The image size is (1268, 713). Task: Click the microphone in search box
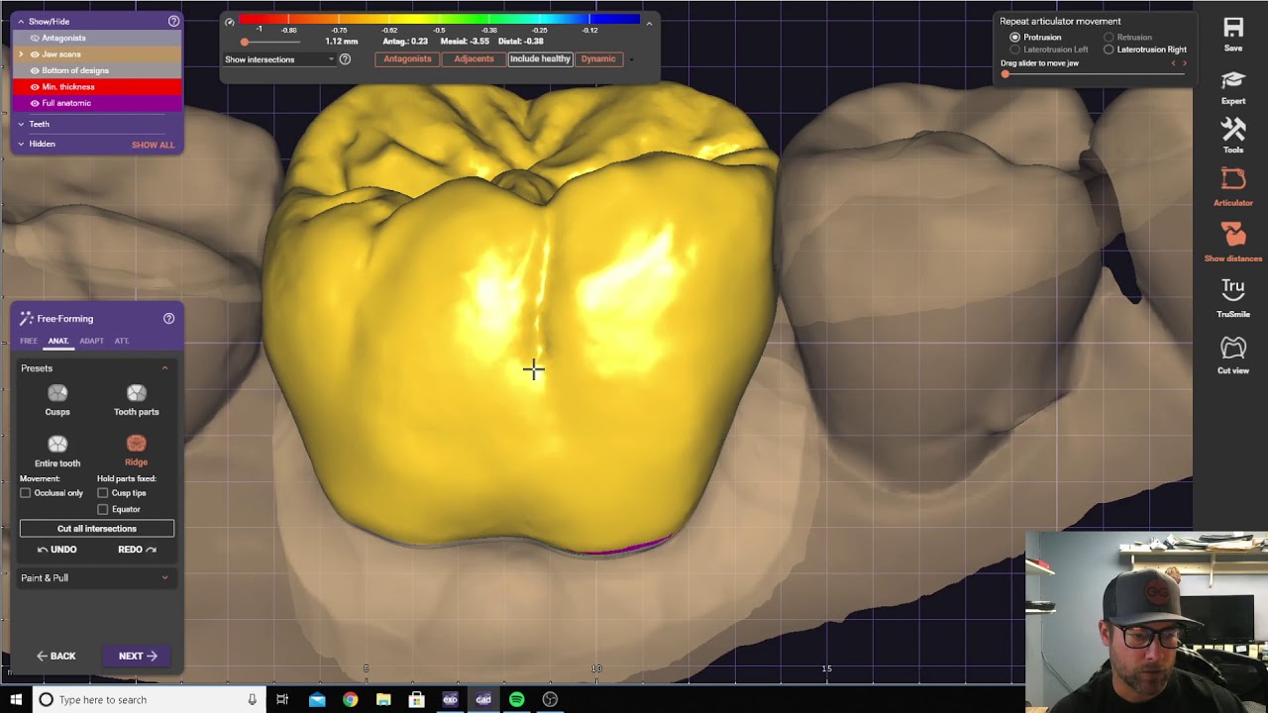pyautogui.click(x=252, y=699)
